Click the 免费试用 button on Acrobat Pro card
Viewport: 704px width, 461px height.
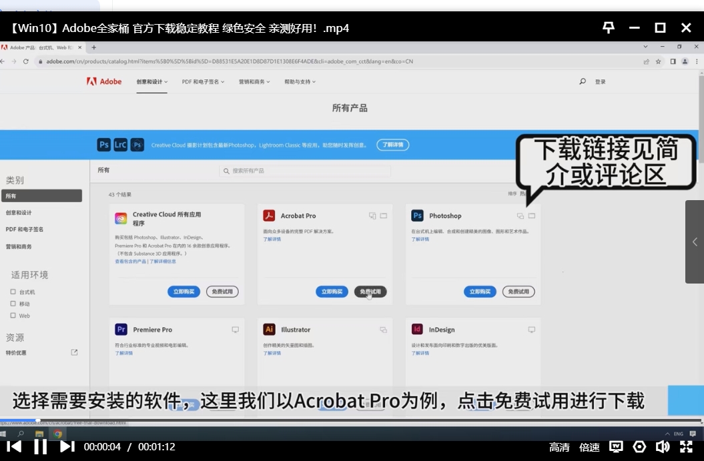coord(370,292)
